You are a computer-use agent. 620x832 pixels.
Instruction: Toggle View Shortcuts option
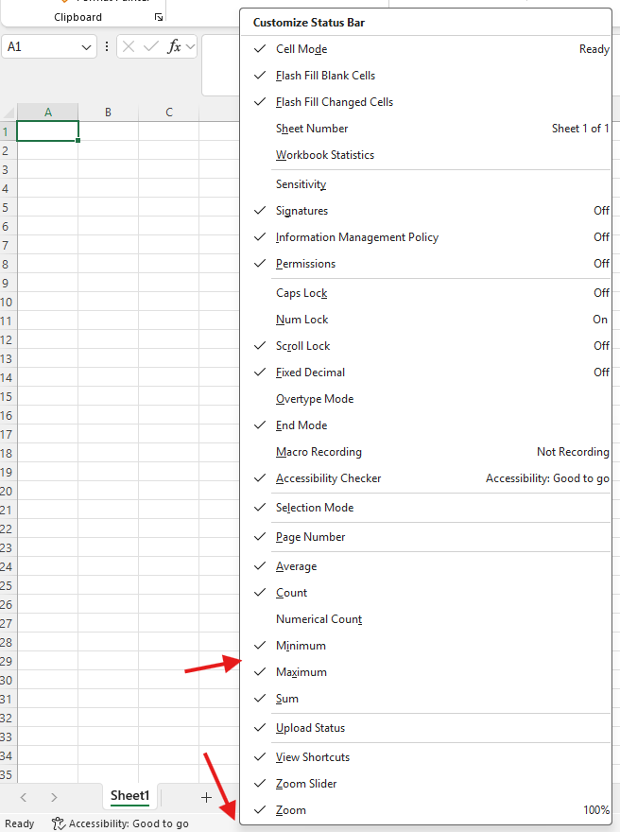425,757
